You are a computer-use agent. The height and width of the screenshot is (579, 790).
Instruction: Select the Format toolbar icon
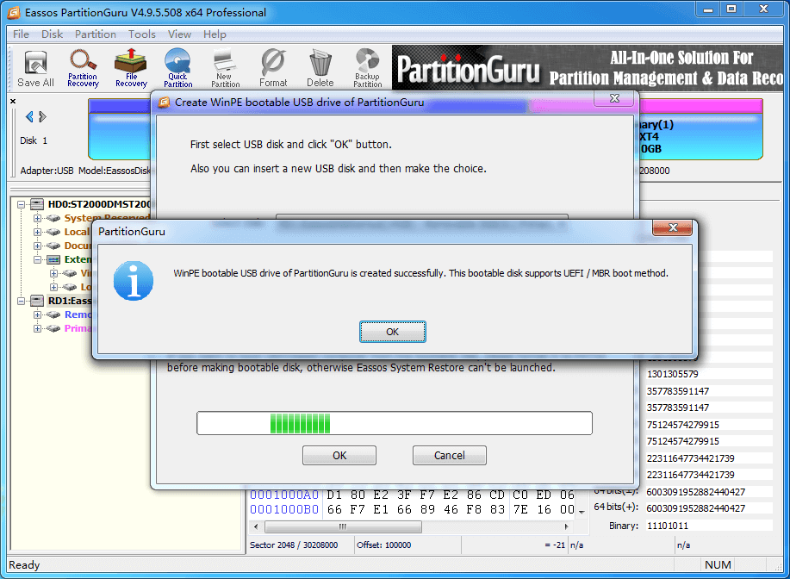click(273, 69)
